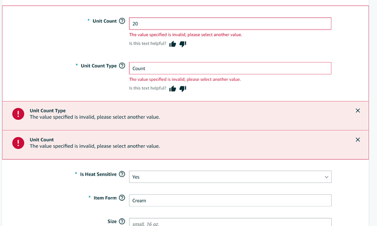Click the Unit Count alert heading
The height and width of the screenshot is (226, 377).
pyautogui.click(x=42, y=140)
